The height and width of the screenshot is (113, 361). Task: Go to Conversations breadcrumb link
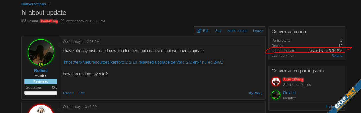click(x=33, y=4)
